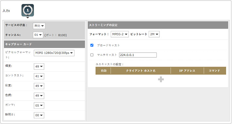Expand the コントラスト value dropdown showing 41
This screenshot has width=232, height=124.
[x=39, y=76]
